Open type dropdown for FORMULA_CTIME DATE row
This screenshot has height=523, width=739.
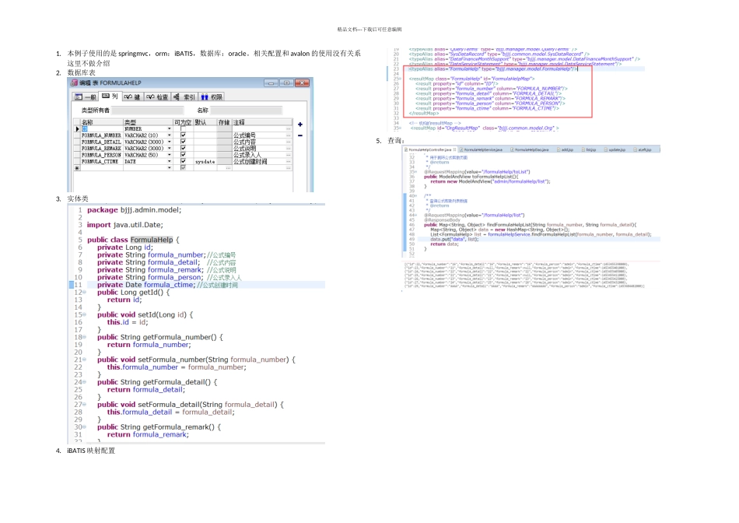(170, 162)
